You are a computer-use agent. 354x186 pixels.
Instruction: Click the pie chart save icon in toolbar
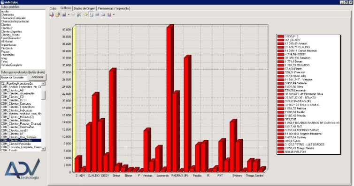point(52,14)
